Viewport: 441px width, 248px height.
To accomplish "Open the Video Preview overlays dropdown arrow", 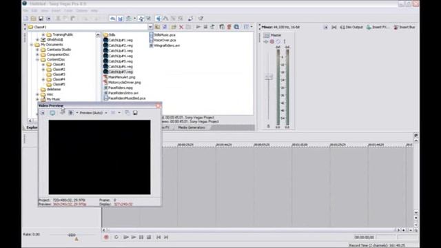I will point(119,113).
